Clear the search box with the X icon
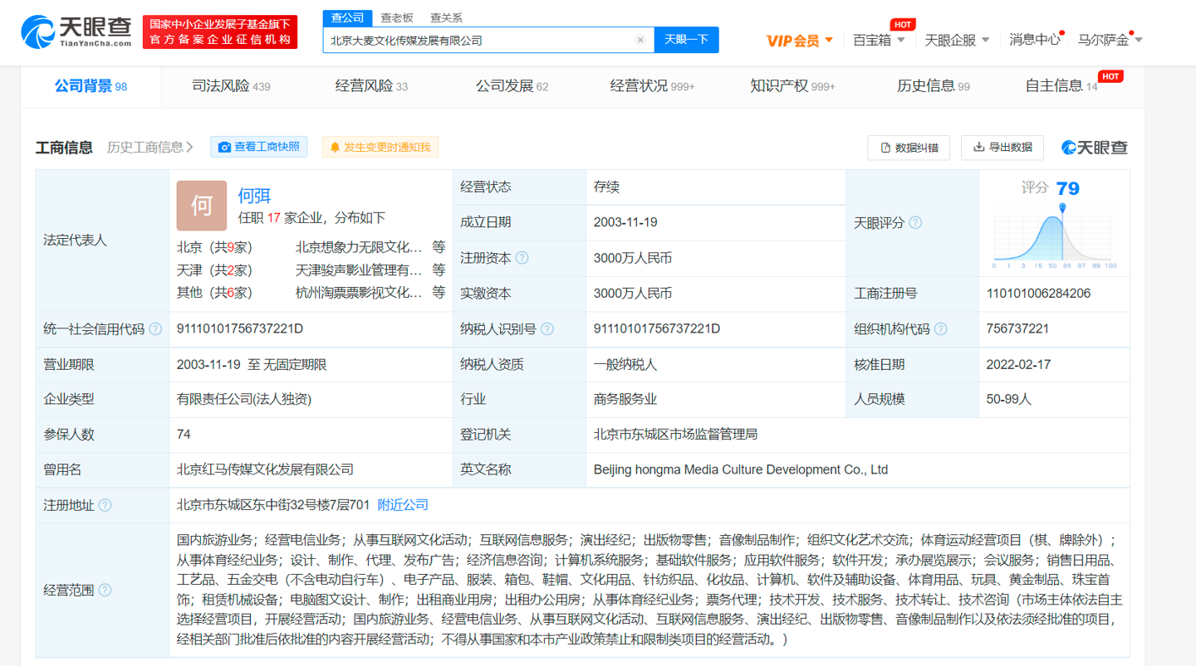The height and width of the screenshot is (666, 1196). [x=640, y=40]
